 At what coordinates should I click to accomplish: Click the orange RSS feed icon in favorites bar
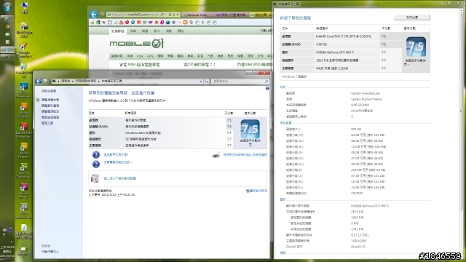tap(185, 23)
